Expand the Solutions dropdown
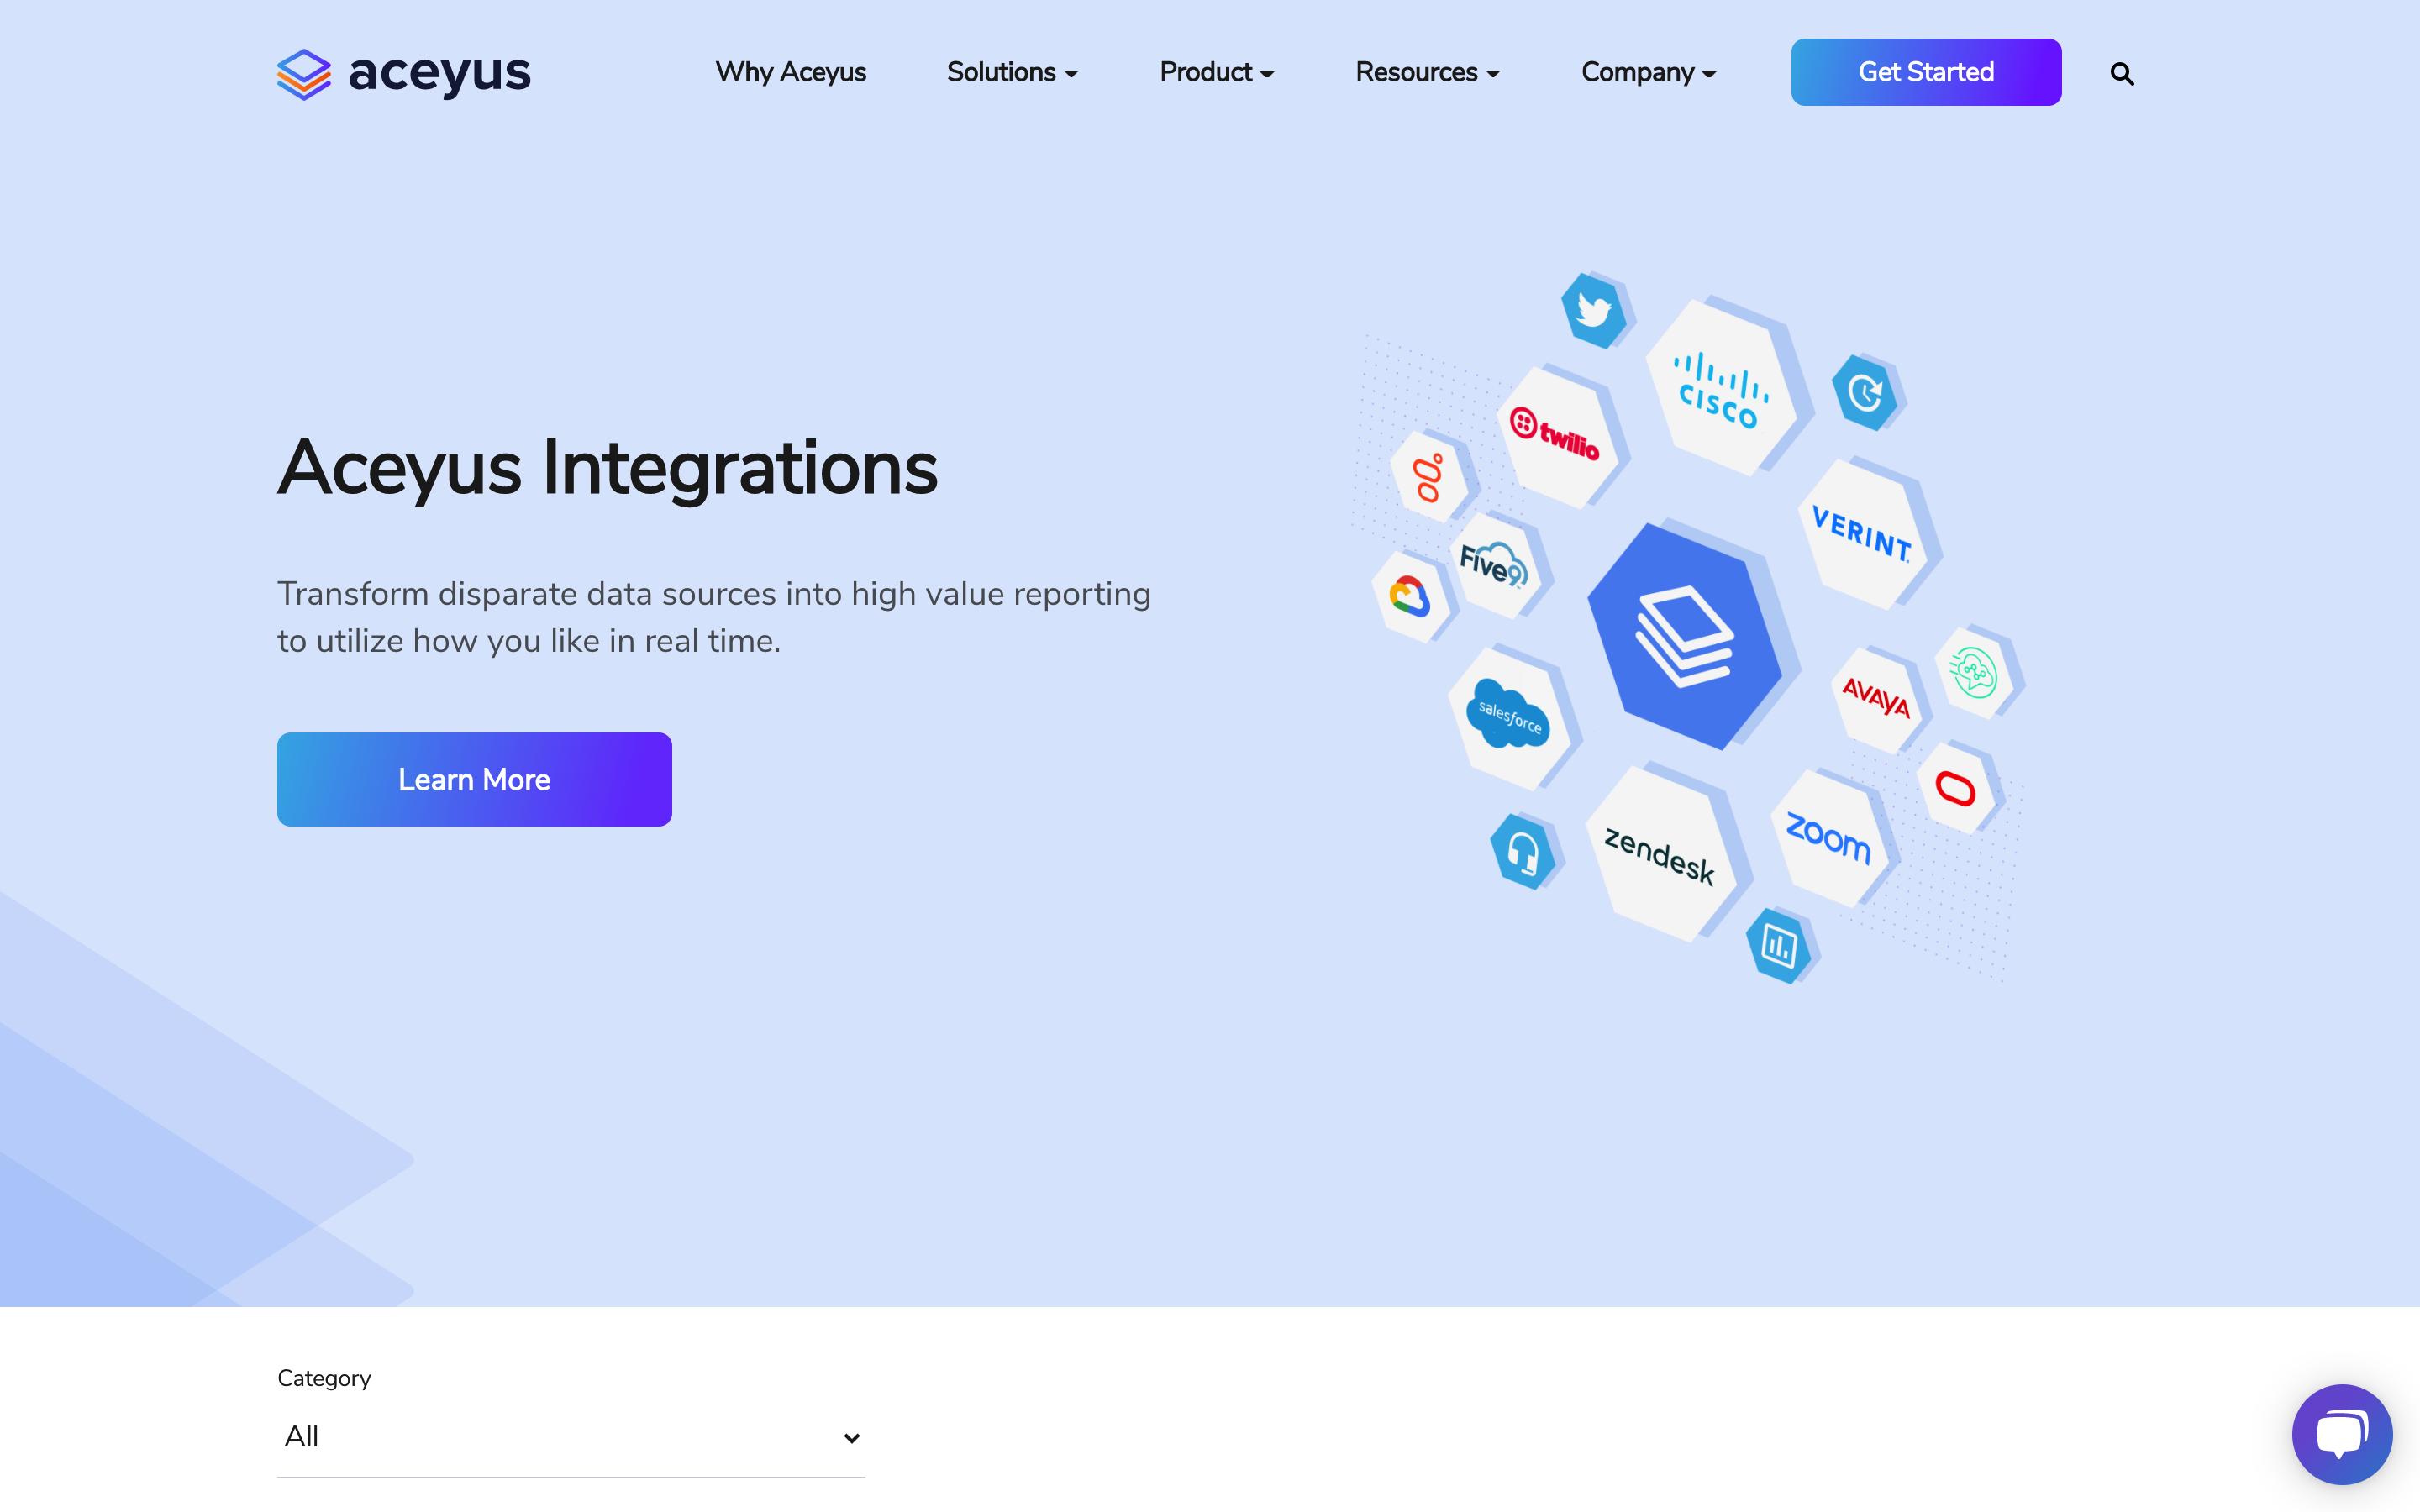Screen dimensions: 2420x1512 tap(1012, 72)
